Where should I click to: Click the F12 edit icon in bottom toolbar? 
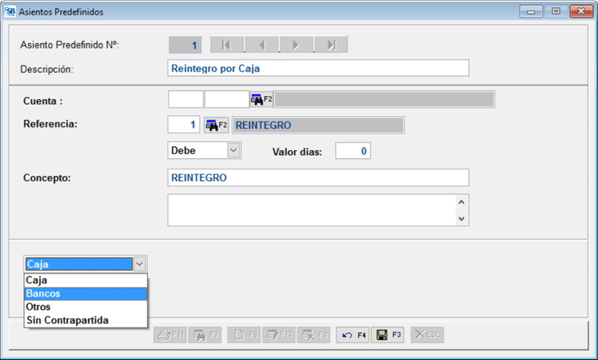(279, 335)
